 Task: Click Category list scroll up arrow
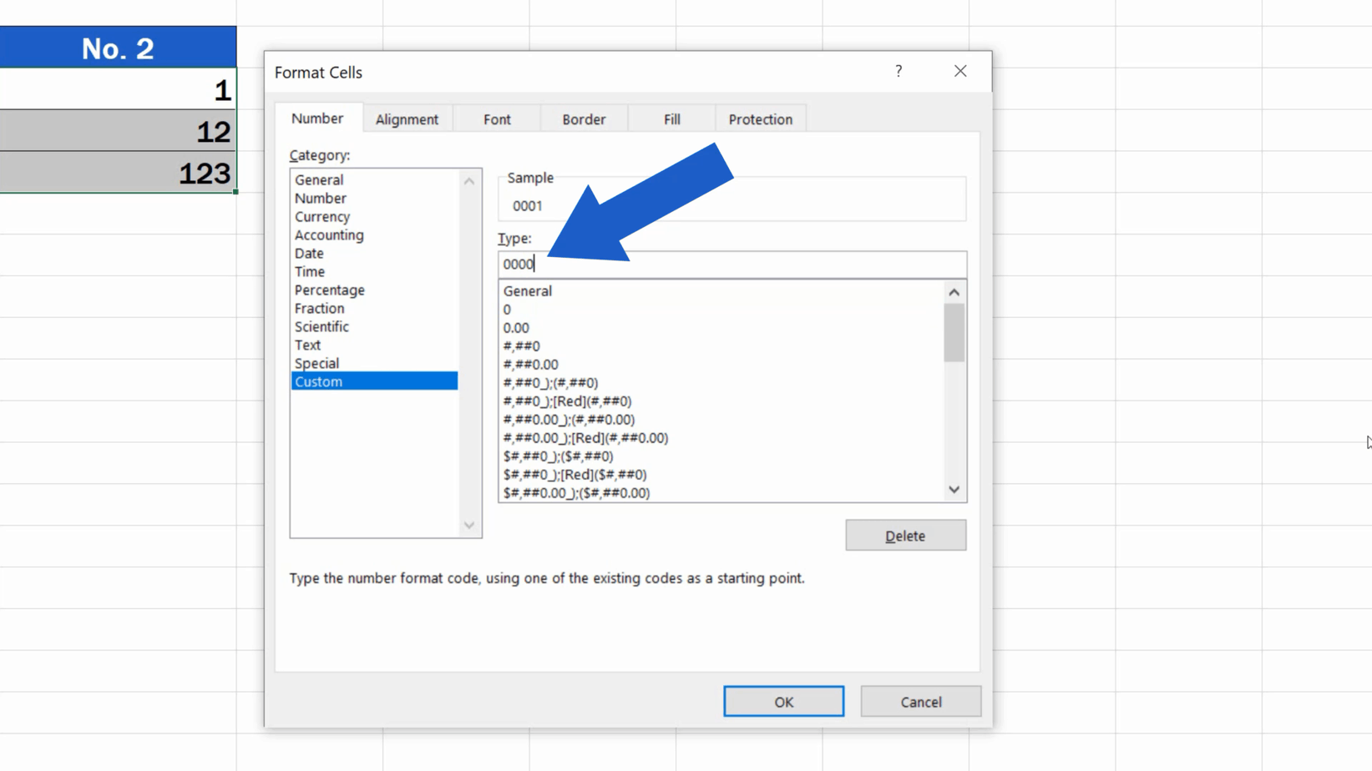coord(469,181)
